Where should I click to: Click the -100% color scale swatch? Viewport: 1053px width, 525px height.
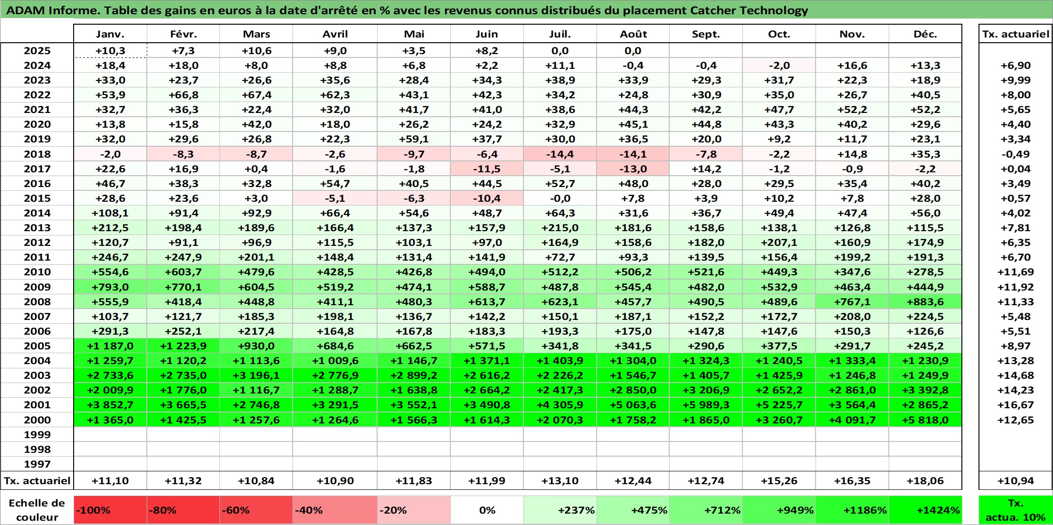[x=110, y=510]
